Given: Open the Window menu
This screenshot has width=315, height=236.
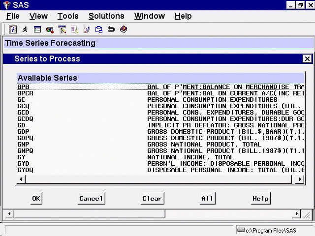Looking at the screenshot, I should [x=150, y=16].
